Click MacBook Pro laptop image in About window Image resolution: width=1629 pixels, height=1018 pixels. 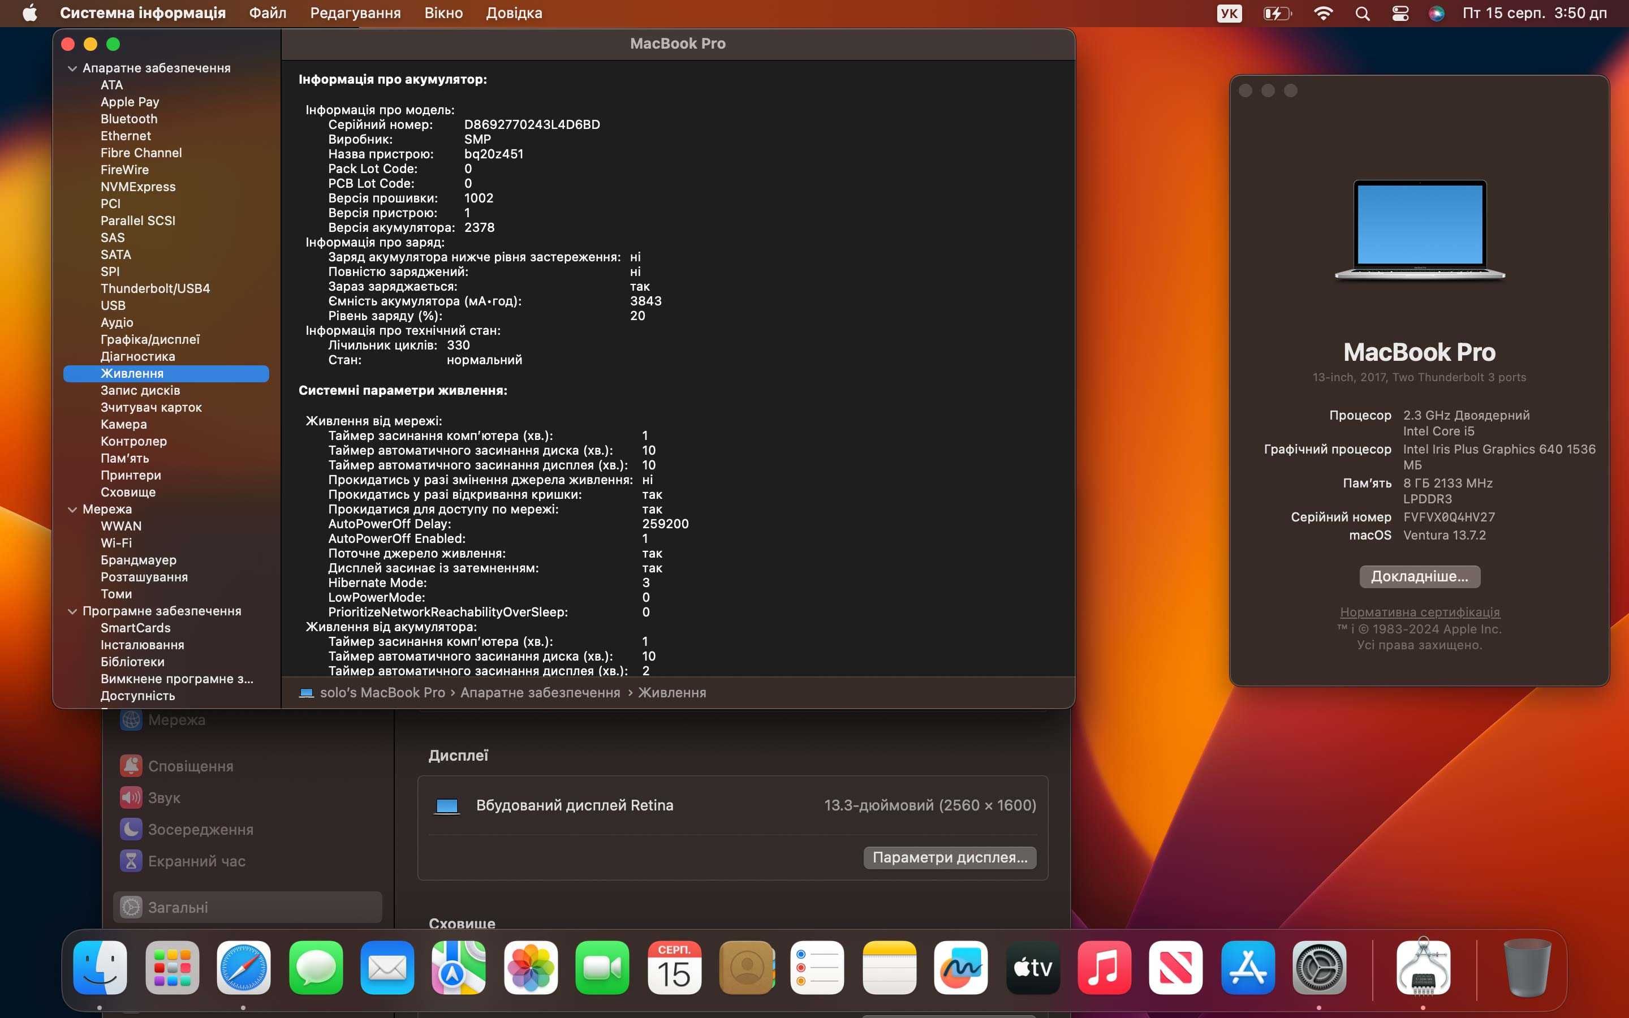[1420, 229]
